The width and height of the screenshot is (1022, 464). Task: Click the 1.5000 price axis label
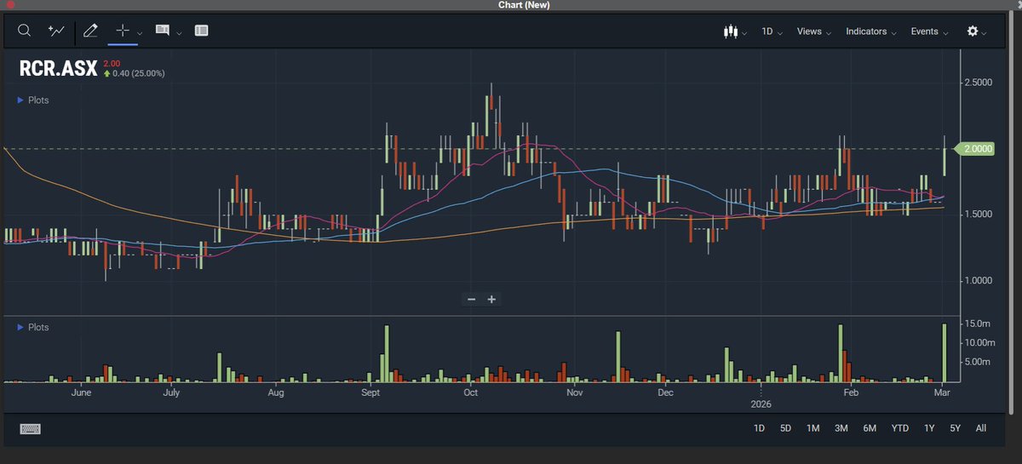pyautogui.click(x=979, y=214)
